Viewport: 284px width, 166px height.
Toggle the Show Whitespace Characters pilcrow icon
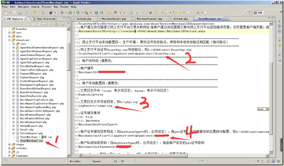[137, 13]
